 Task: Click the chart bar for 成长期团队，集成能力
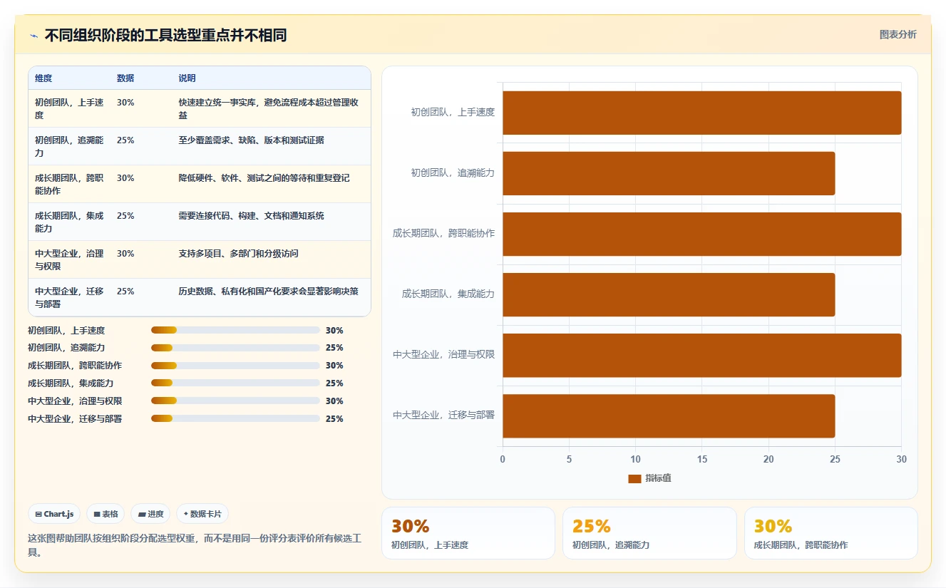tap(669, 294)
